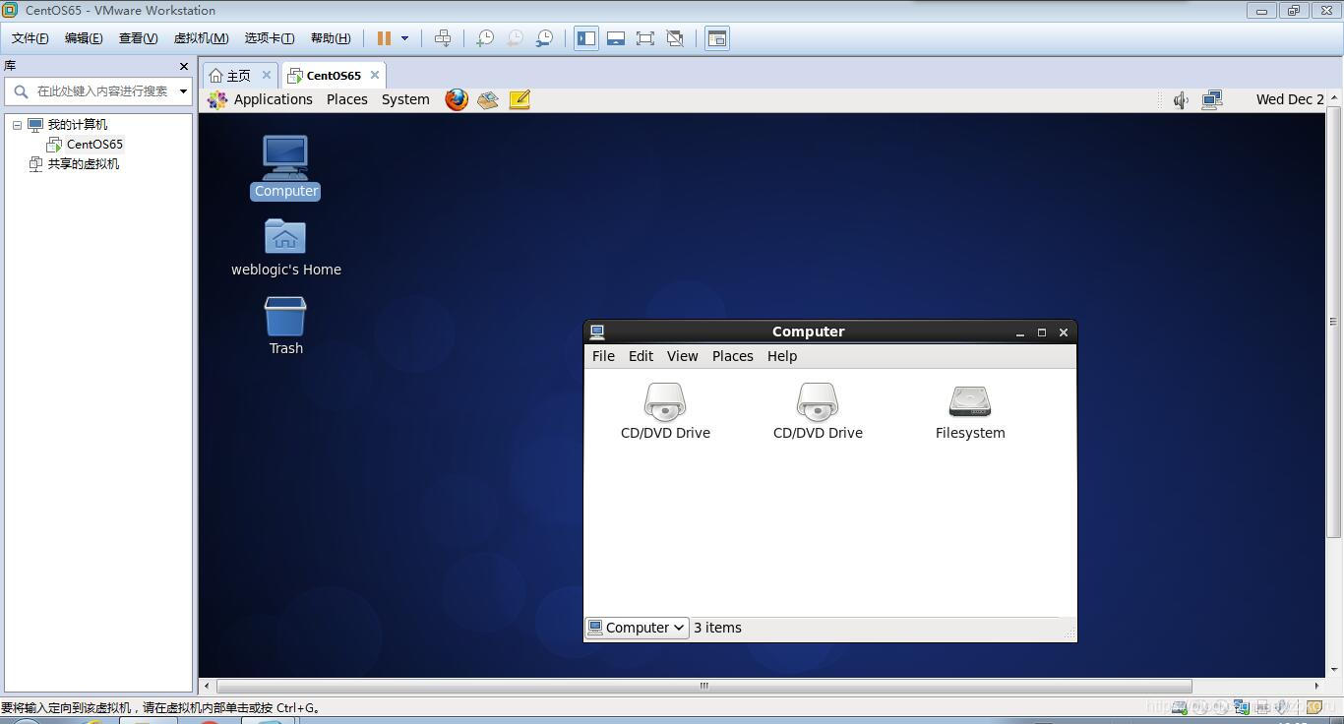Image resolution: width=1344 pixels, height=724 pixels.
Task: Send Ctrl+Alt+Del to the VM
Action: click(x=443, y=38)
